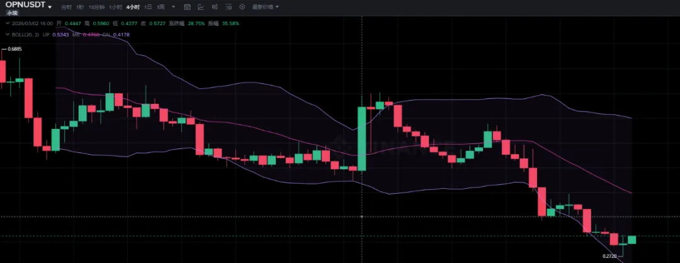Screen dimensions: 680x263
Task: Open the 最新价格 price type dropdown
Action: (266, 7)
